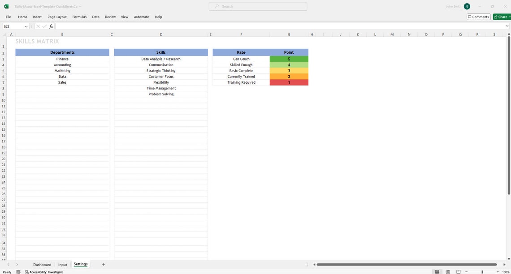The height and width of the screenshot is (274, 511).
Task: Click the select-all corner of the grid
Action: click(x=3, y=34)
